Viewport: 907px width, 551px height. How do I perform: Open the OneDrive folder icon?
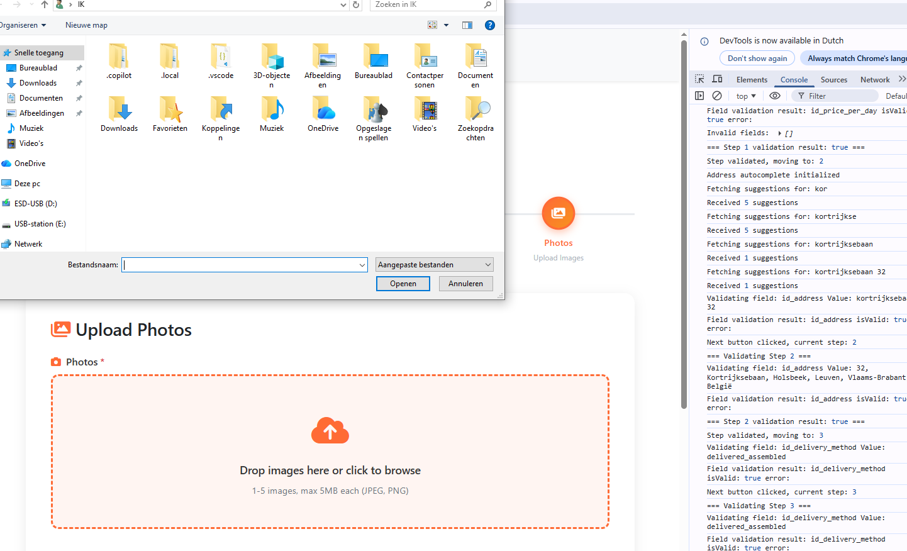tap(323, 111)
